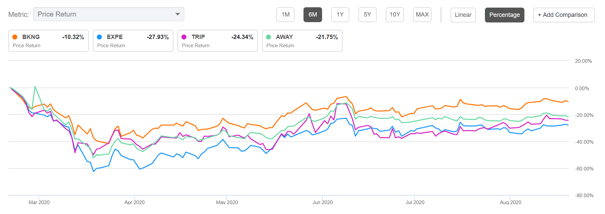Click the green AWAY legend dot
605x214 pixels.
click(269, 37)
